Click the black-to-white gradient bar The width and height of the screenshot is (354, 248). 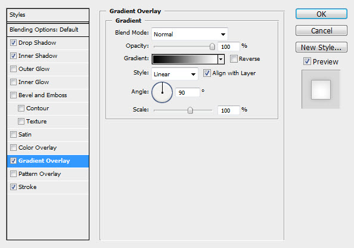coord(185,60)
